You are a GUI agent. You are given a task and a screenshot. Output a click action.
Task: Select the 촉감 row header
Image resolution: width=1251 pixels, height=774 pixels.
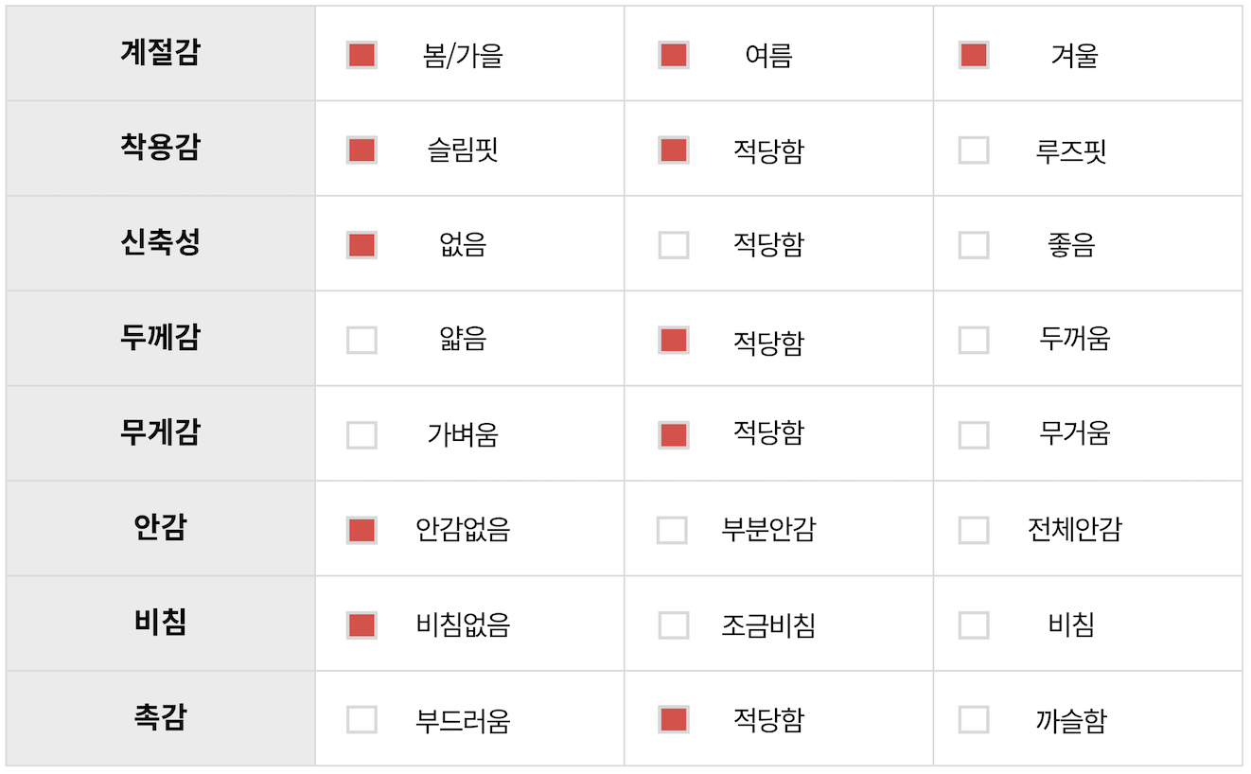160,717
